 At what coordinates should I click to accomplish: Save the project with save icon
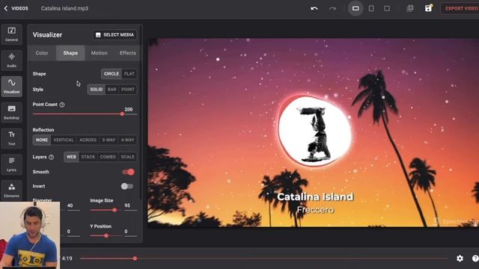[x=428, y=8]
